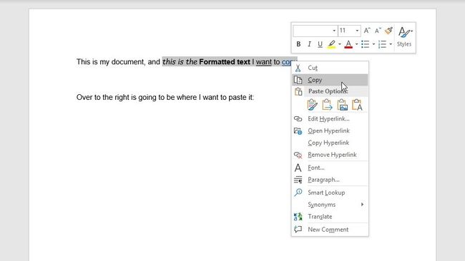Click the Edit Hyperlink chain icon

pyautogui.click(x=298, y=119)
